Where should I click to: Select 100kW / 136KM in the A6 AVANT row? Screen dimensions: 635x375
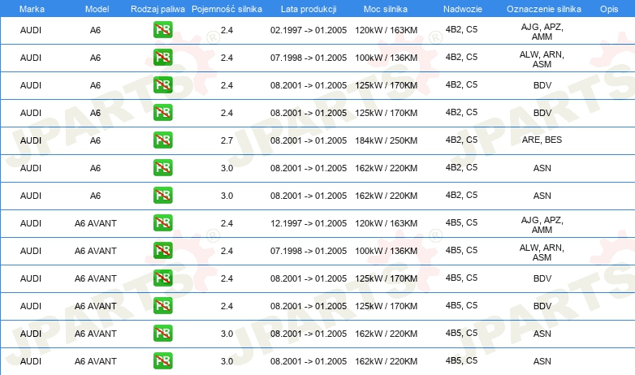(386, 251)
